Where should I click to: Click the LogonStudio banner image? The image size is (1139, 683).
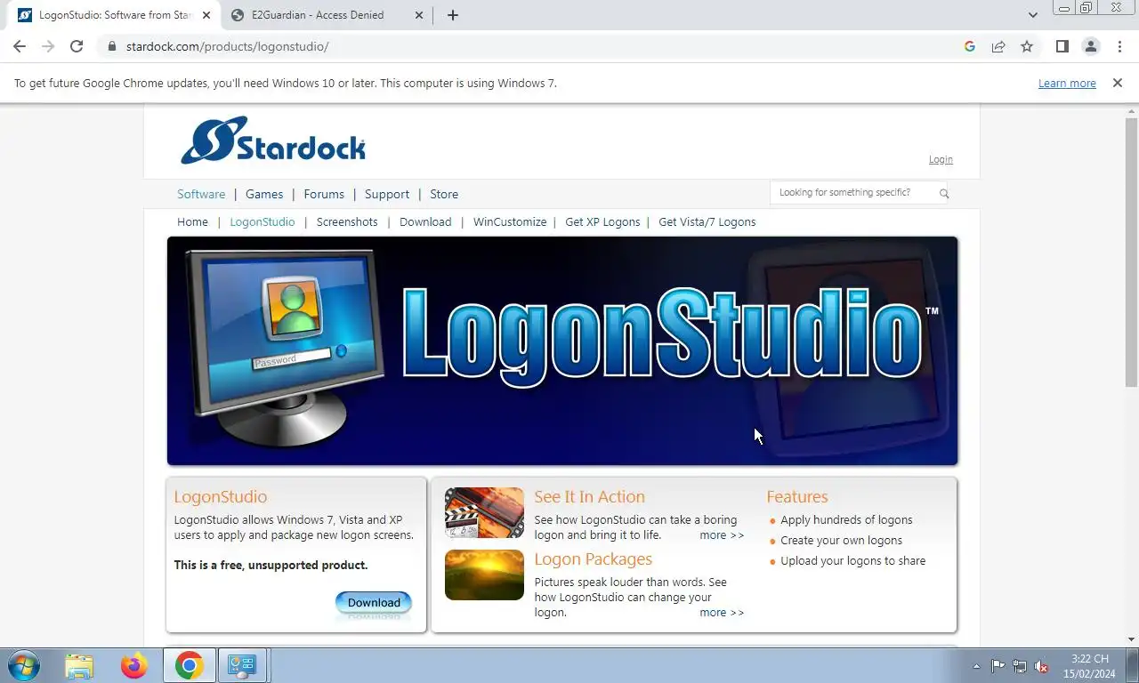pos(562,350)
